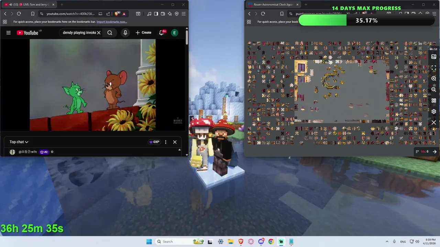Show the puzzle preview image icon

(434, 57)
